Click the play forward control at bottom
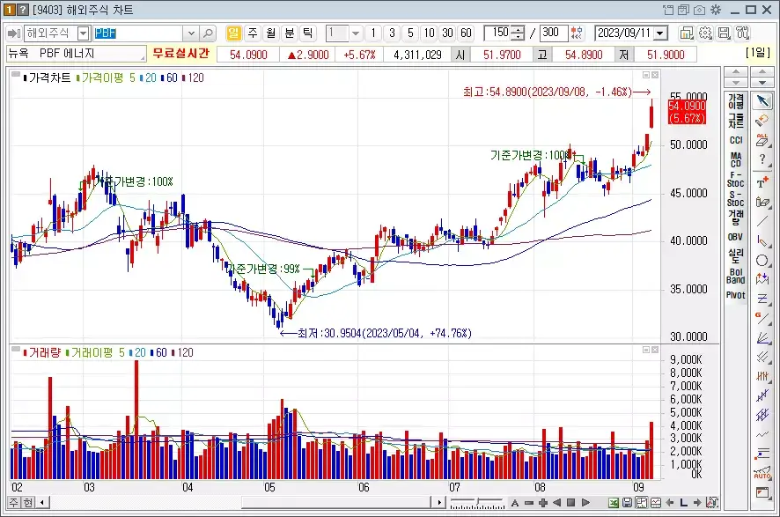Viewport: 780px width, 517px height. click(x=585, y=503)
